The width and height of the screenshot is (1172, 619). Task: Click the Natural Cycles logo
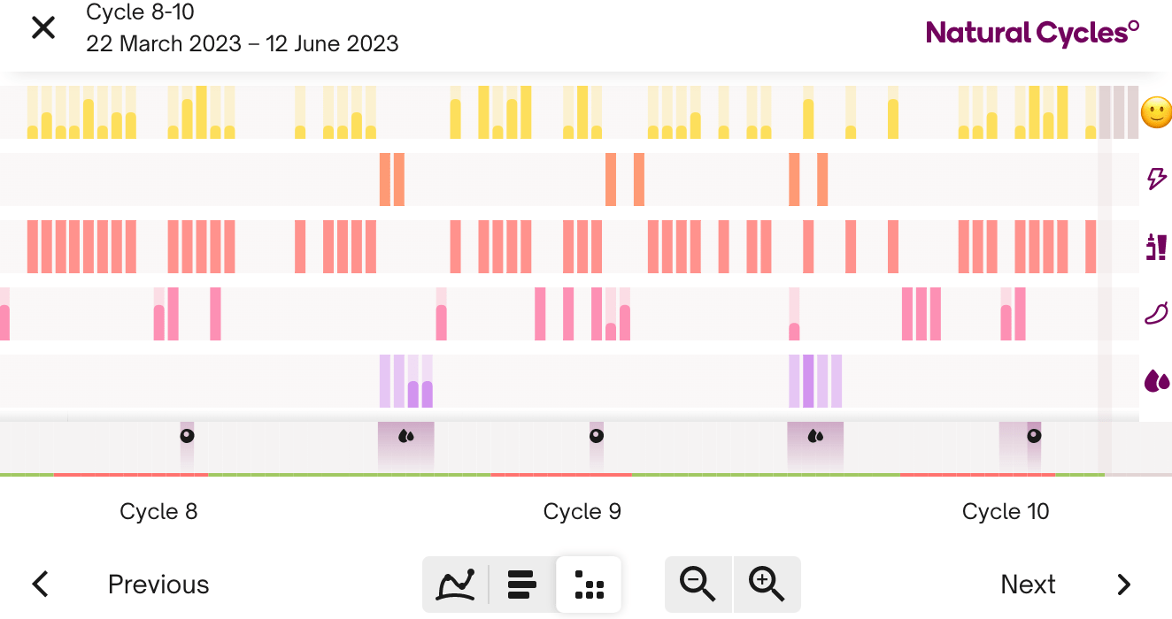[x=1032, y=34]
